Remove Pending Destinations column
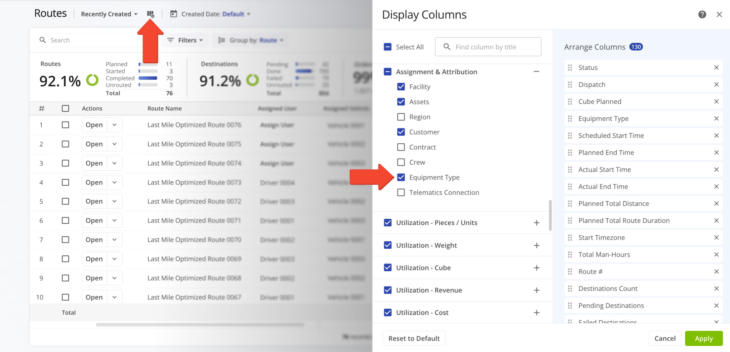The height and width of the screenshot is (352, 730). [716, 306]
